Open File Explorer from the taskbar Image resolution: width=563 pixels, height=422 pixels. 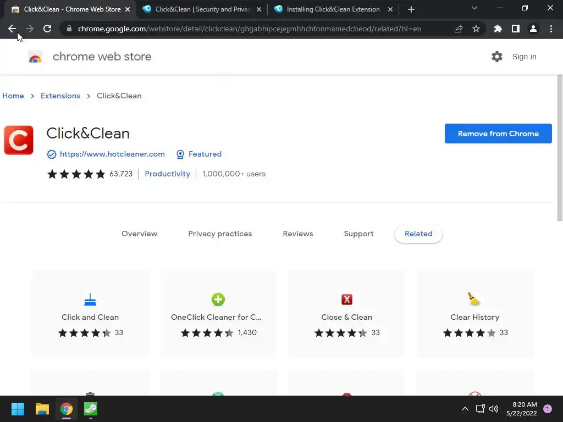click(x=42, y=409)
